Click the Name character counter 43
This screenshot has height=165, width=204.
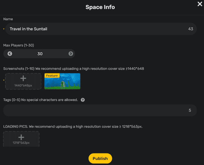190,29
